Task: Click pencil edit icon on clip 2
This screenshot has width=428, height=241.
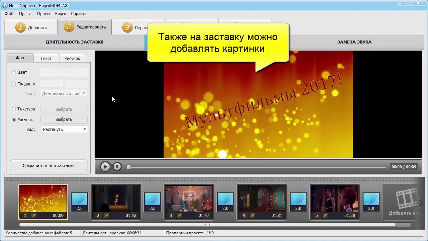Action: [106, 215]
